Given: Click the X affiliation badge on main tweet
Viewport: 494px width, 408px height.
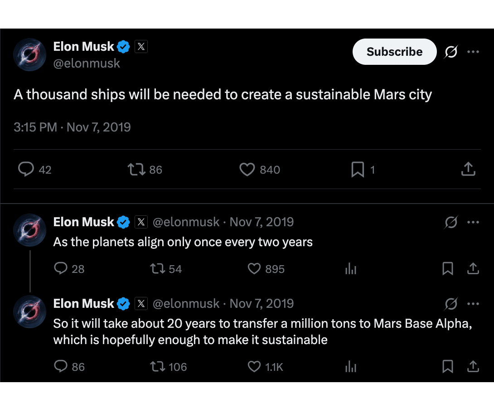Looking at the screenshot, I should tap(141, 47).
